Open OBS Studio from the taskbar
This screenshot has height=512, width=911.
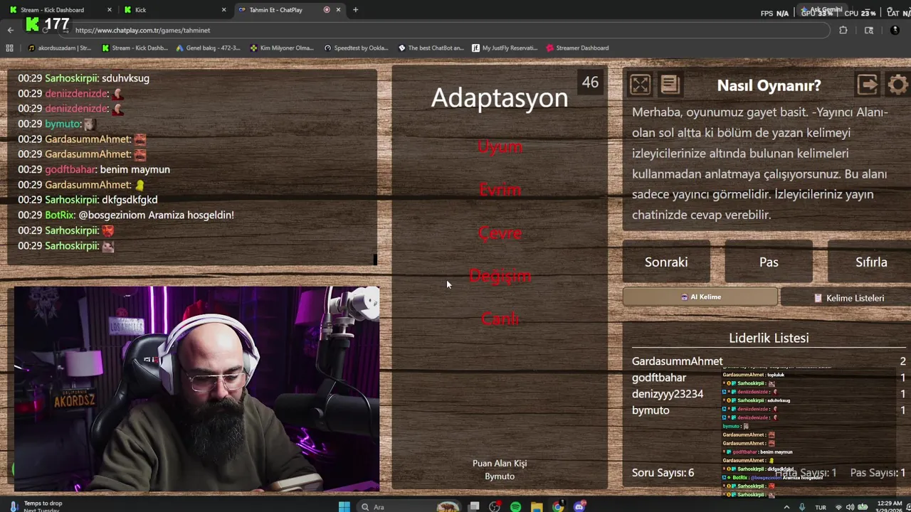[x=495, y=507]
